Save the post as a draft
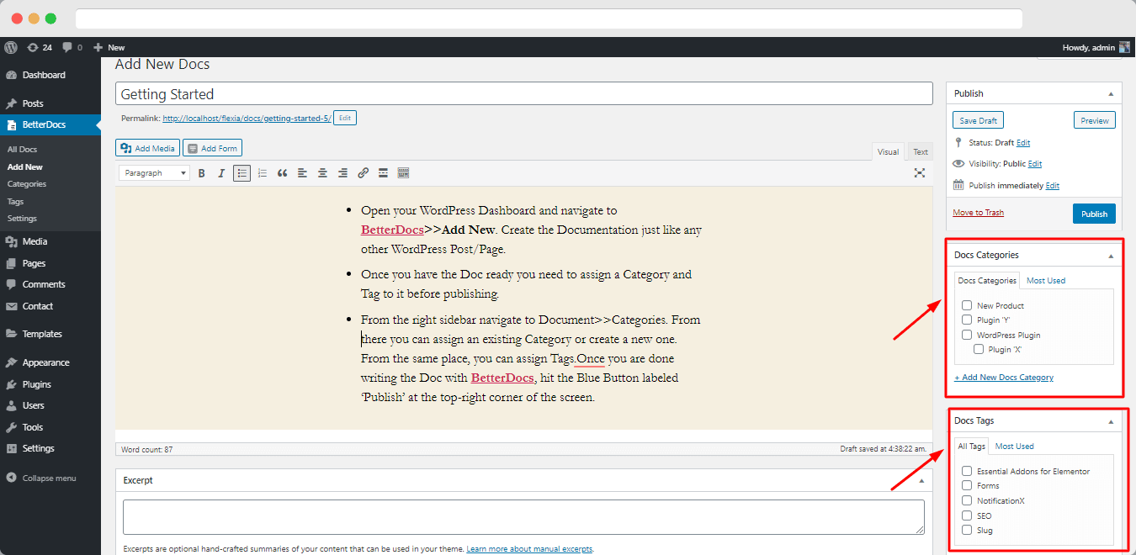 coord(977,119)
